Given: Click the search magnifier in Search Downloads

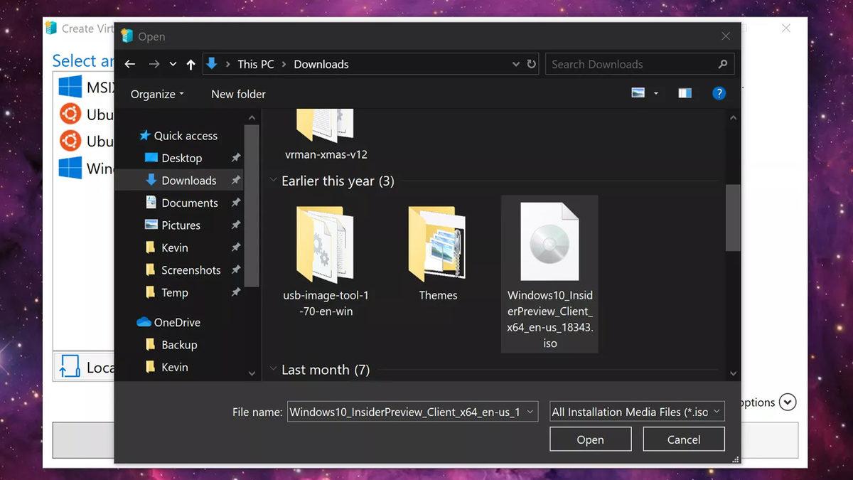Looking at the screenshot, I should pyautogui.click(x=723, y=64).
